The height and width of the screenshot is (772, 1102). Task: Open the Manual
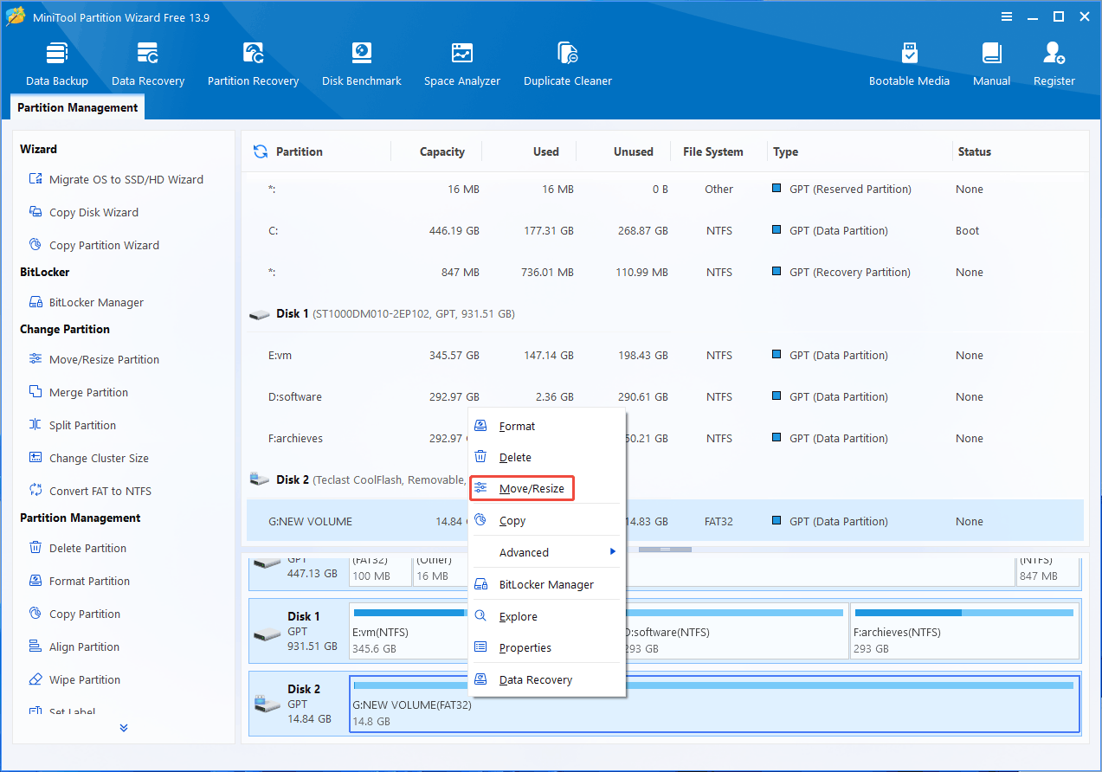click(992, 64)
